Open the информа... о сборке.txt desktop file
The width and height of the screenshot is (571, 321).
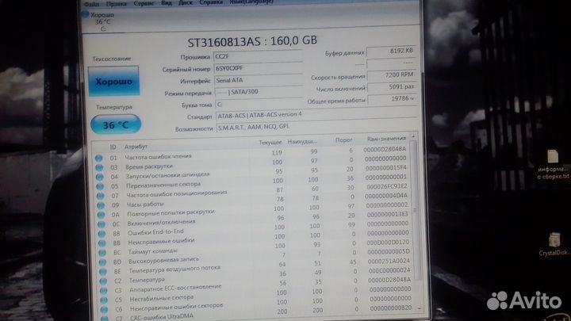coord(553,156)
